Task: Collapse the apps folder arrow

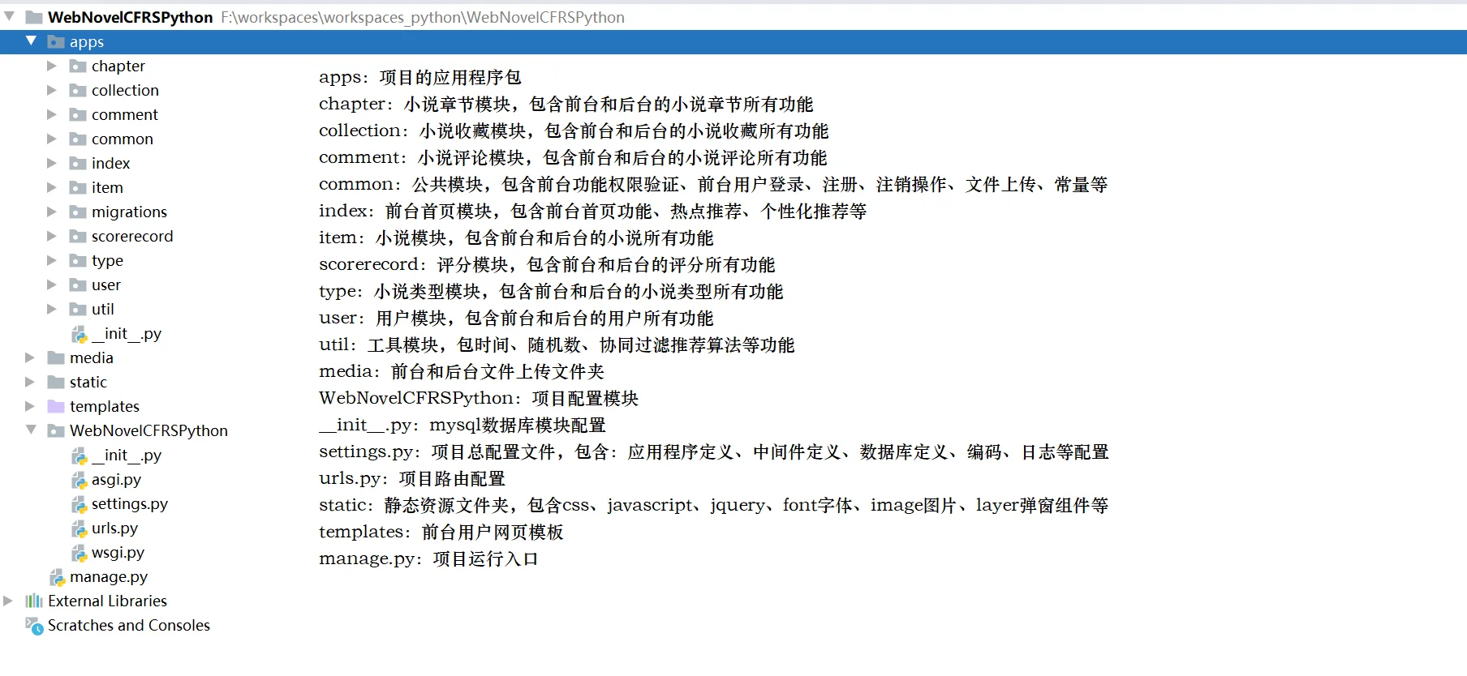Action: pyautogui.click(x=31, y=41)
